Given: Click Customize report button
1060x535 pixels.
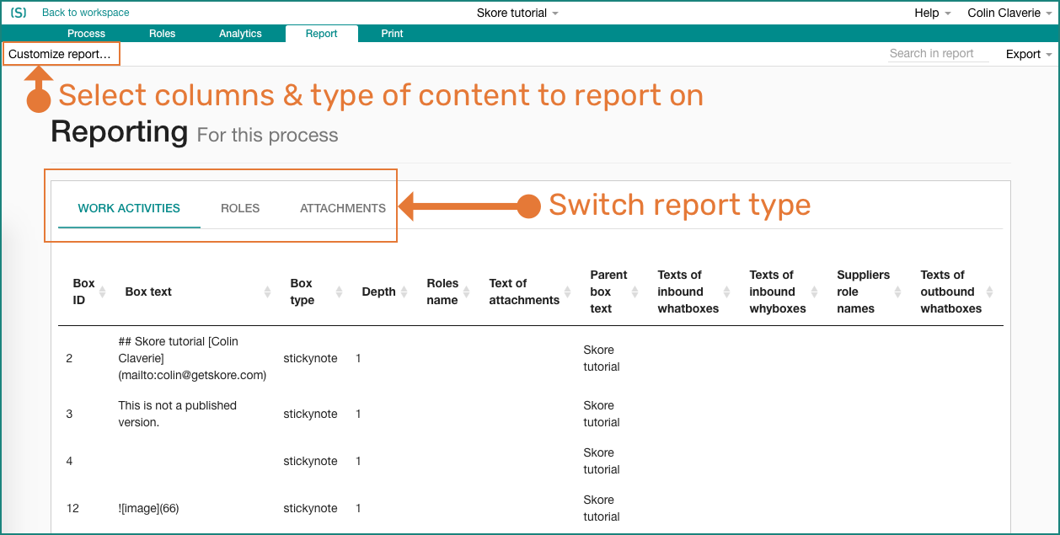Looking at the screenshot, I should 60,54.
